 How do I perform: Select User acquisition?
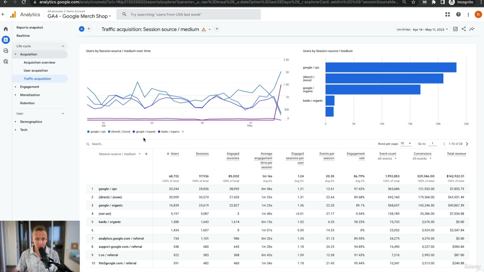(x=36, y=70)
